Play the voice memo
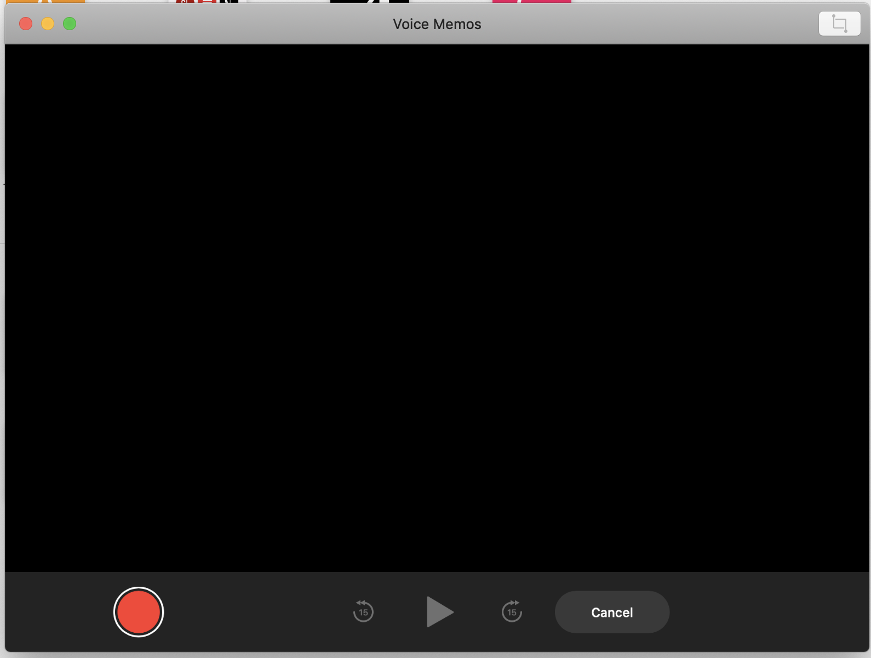871x658 pixels. pyautogui.click(x=440, y=612)
